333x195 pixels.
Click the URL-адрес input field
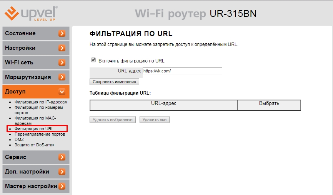[182, 71]
